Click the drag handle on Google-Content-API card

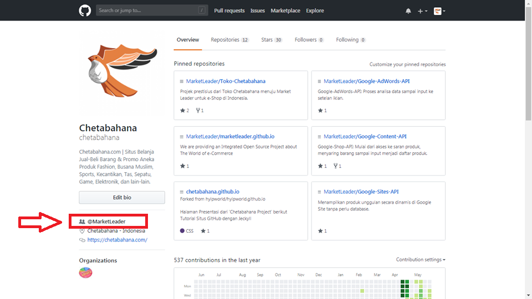[x=319, y=137]
